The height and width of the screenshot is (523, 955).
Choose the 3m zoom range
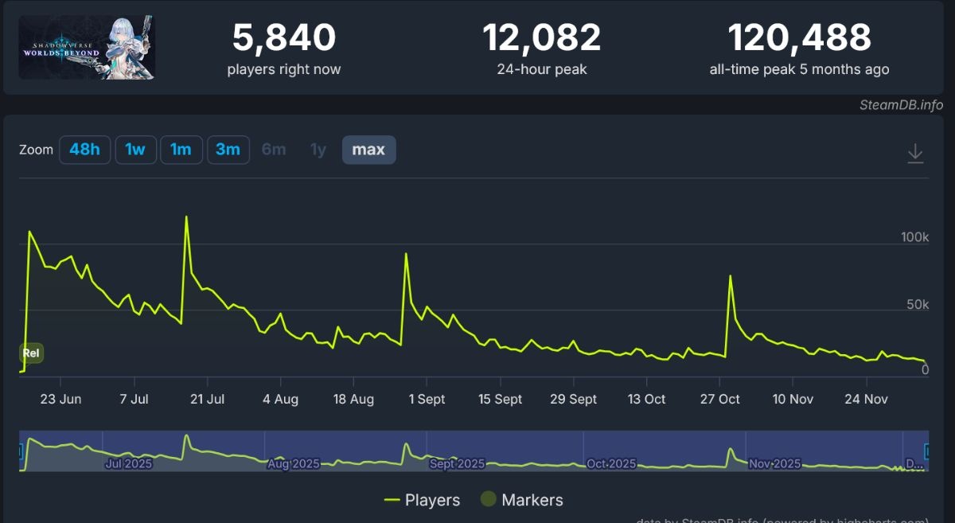click(x=228, y=150)
